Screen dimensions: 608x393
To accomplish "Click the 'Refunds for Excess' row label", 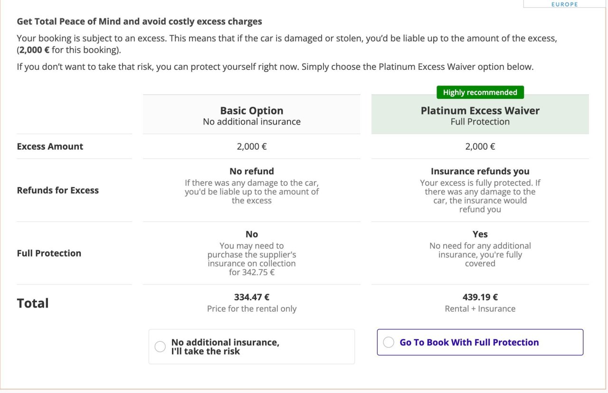I will coord(58,190).
